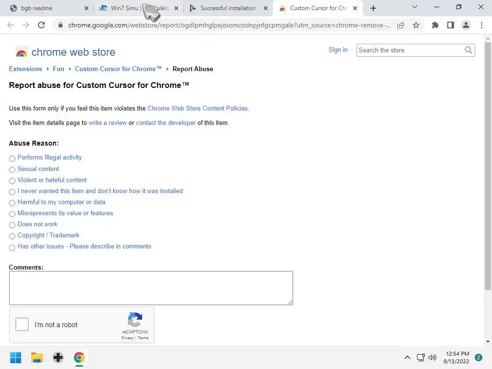This screenshot has height=369, width=492.
Task: Select Misrepresents its value or features
Action: (12, 214)
